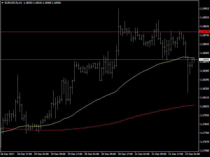
Task: Click the 19 Dec 01:00 time label
Action: pos(41,154)
